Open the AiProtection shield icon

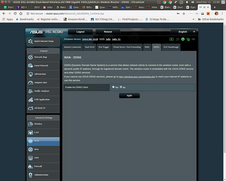31,74
